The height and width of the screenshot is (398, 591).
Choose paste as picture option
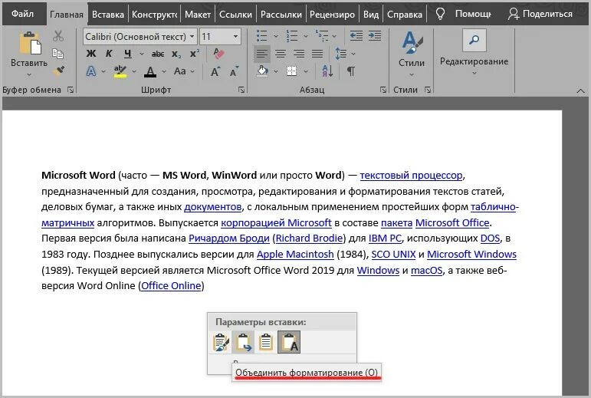coord(266,342)
